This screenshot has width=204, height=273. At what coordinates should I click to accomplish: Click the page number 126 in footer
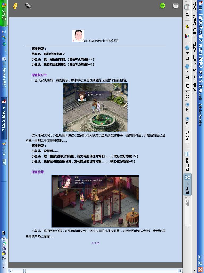pos(95,243)
